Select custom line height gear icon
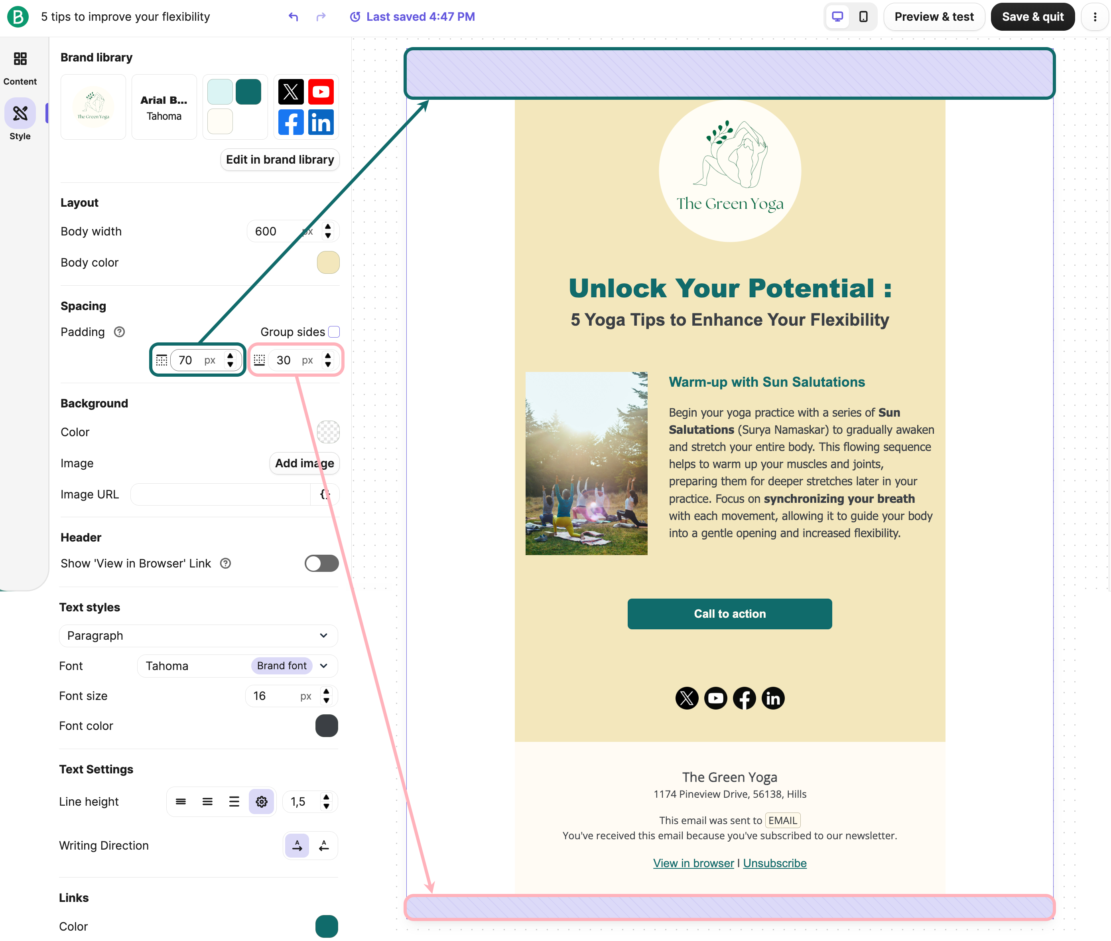The height and width of the screenshot is (941, 1111). pyautogui.click(x=261, y=801)
